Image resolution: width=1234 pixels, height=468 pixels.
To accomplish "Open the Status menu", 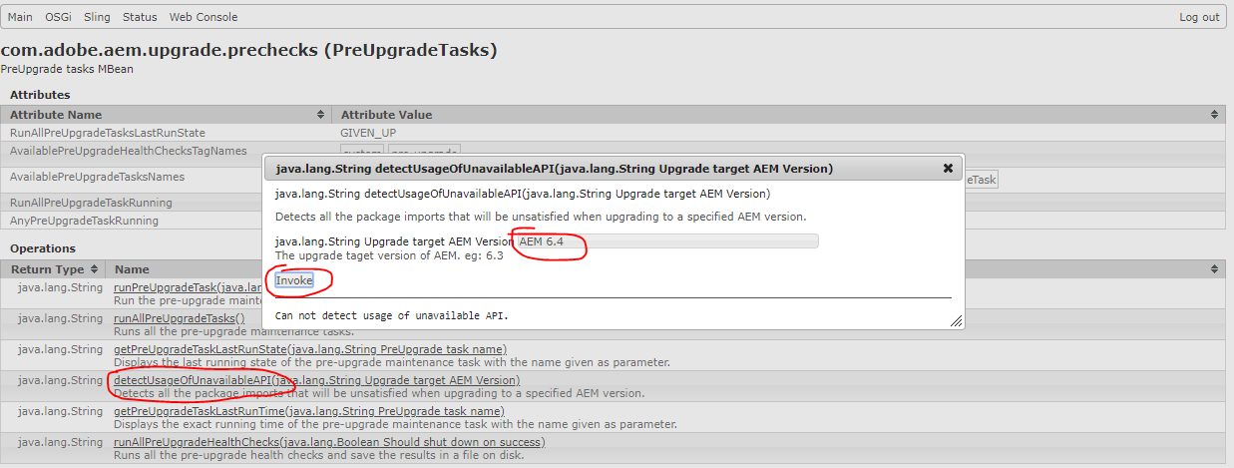I will click(140, 17).
